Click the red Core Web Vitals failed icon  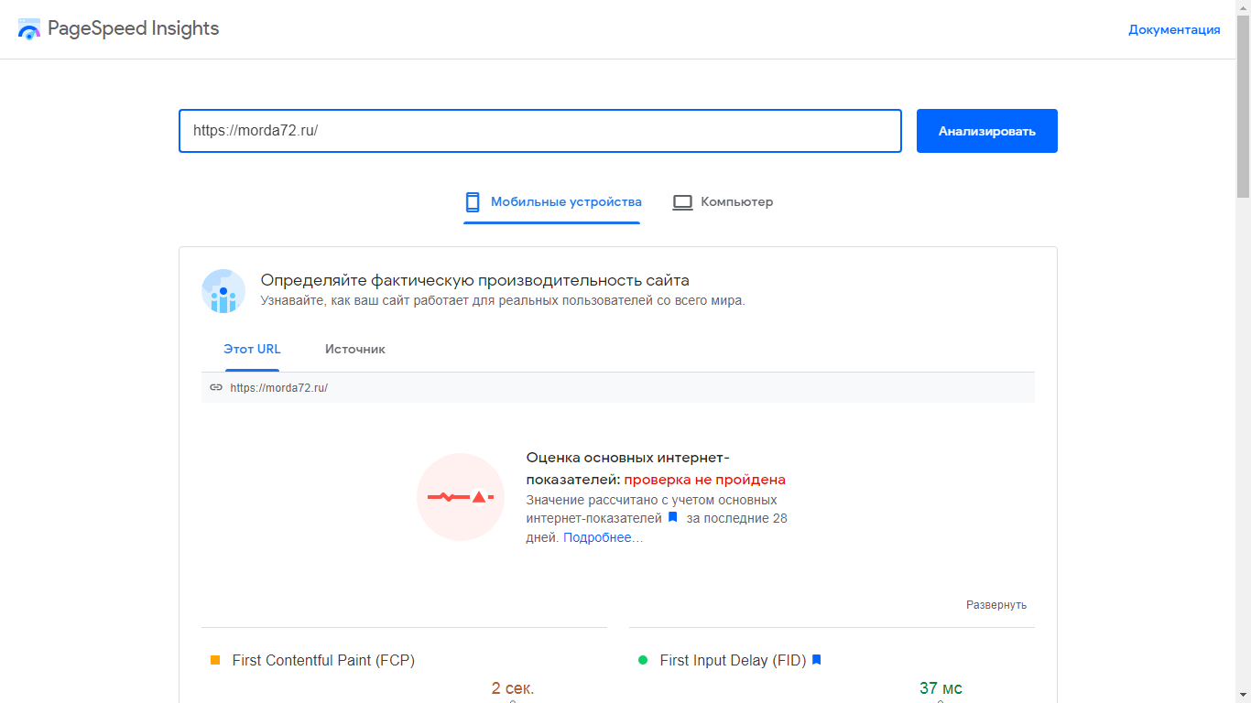[461, 497]
